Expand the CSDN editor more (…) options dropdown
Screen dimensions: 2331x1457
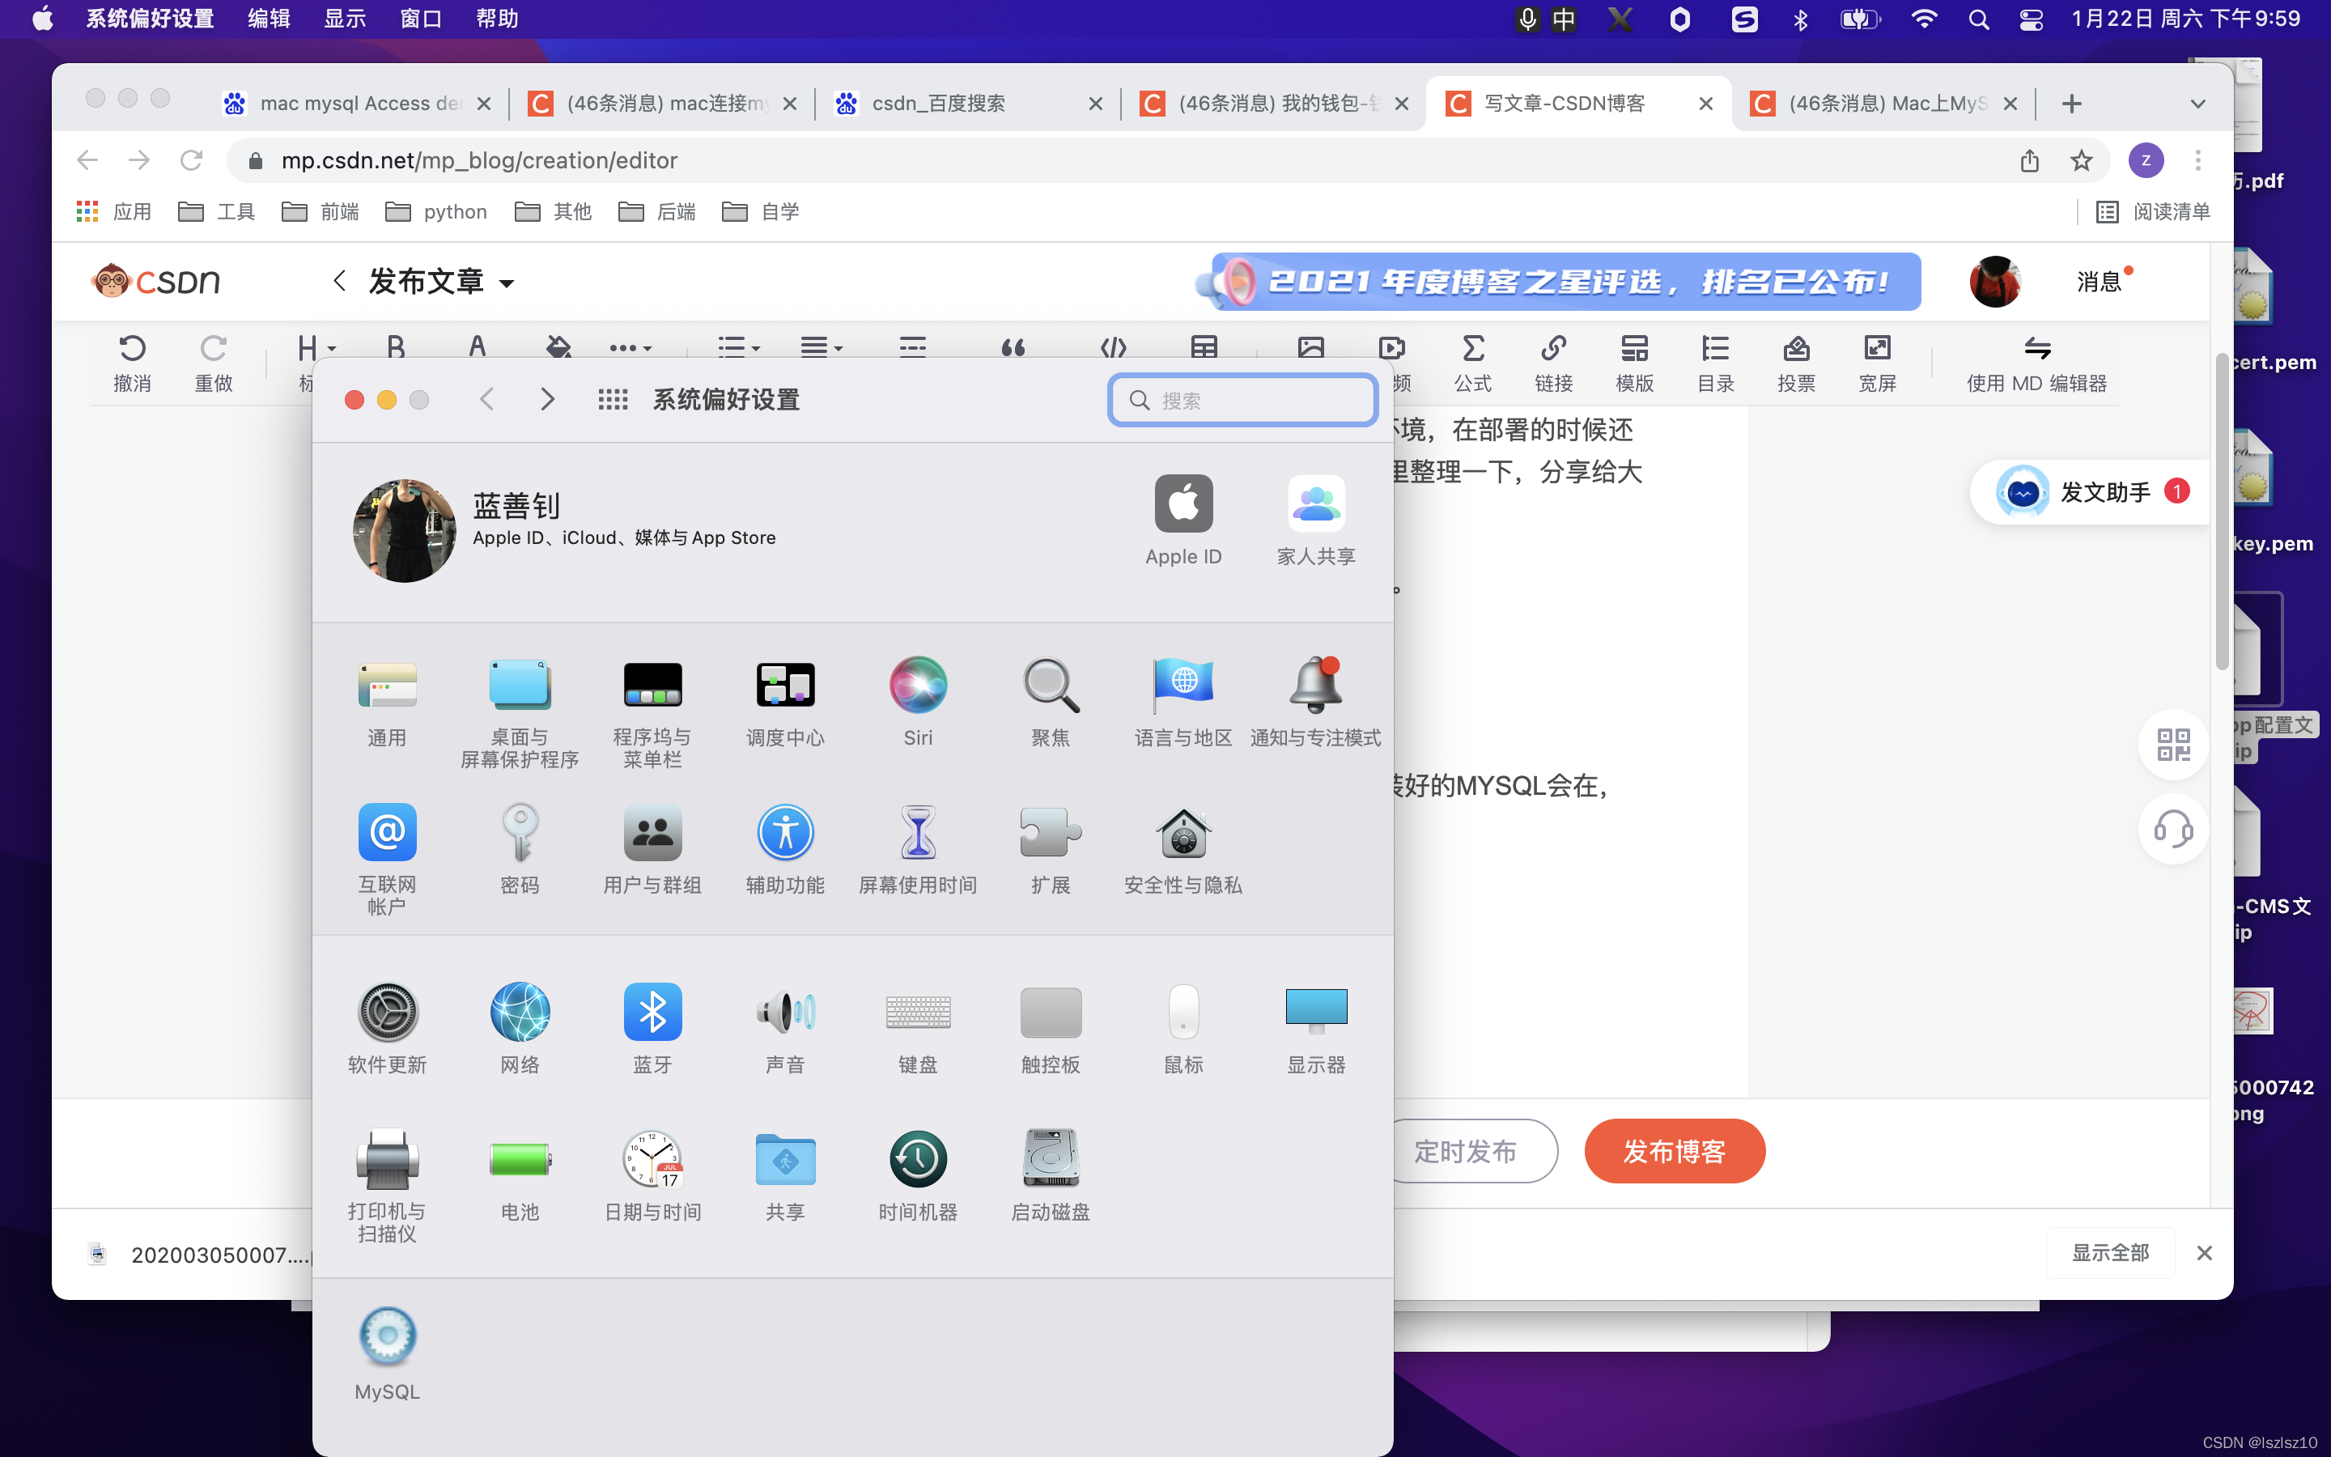(630, 348)
